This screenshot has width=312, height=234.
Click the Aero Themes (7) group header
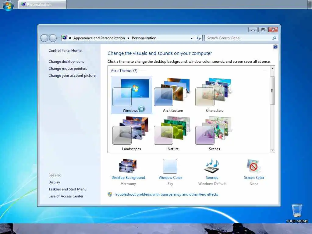pos(124,71)
